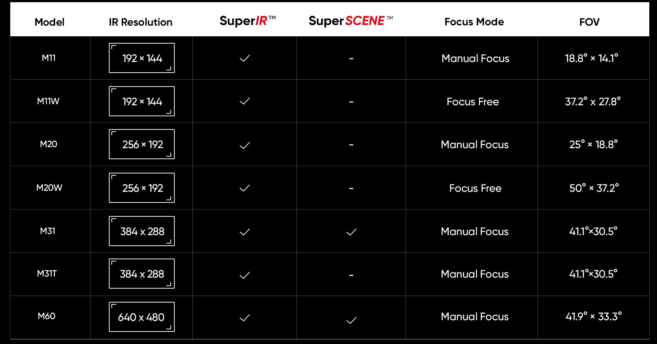
Task: Select the M60 model name
Action: [x=47, y=316]
